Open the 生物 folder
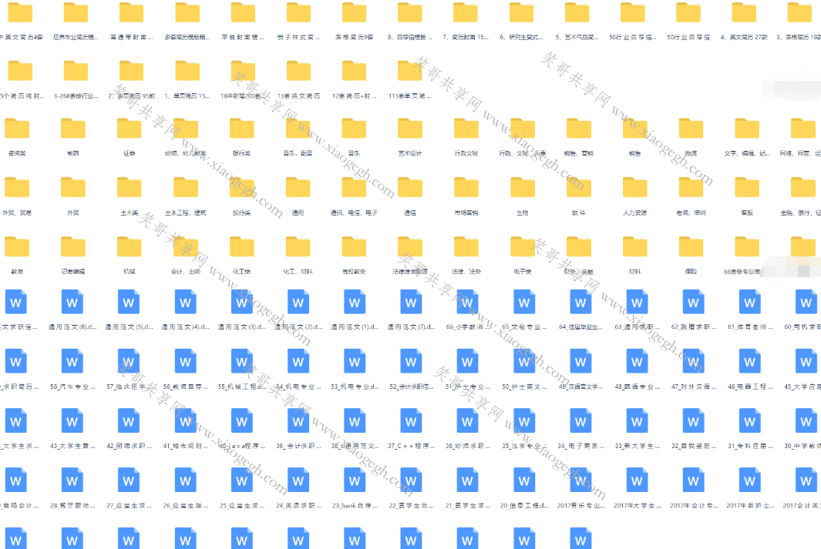821x549 pixels. point(523,188)
